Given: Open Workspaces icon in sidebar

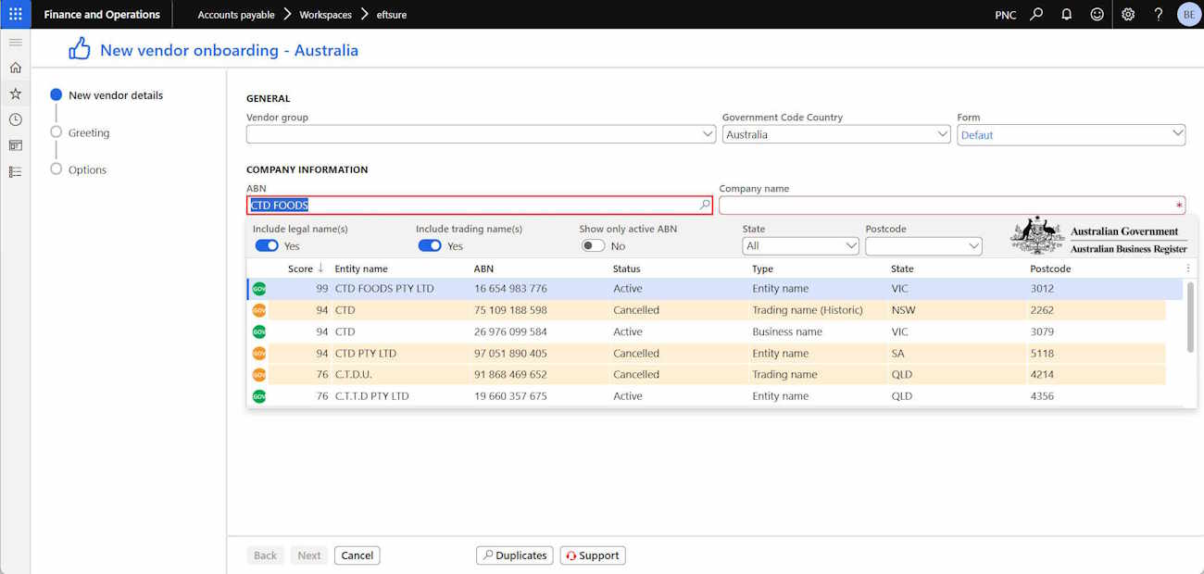Looking at the screenshot, I should 15,145.
